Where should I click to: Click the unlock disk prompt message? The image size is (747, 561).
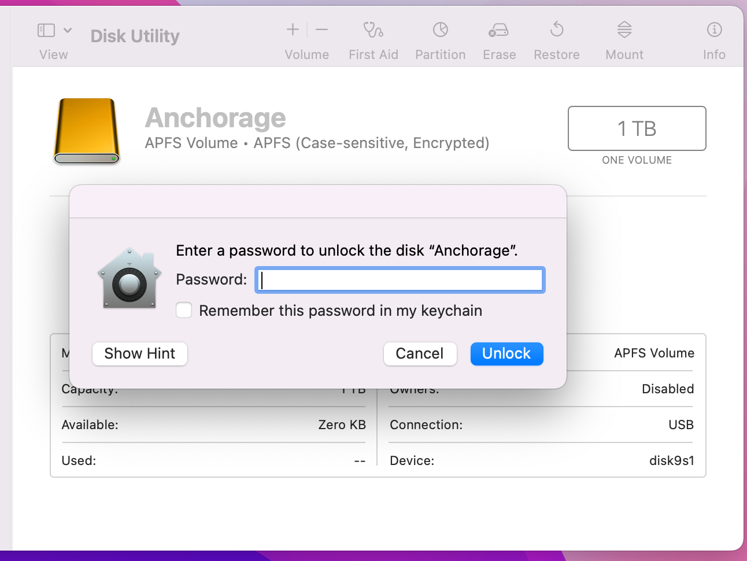point(347,250)
